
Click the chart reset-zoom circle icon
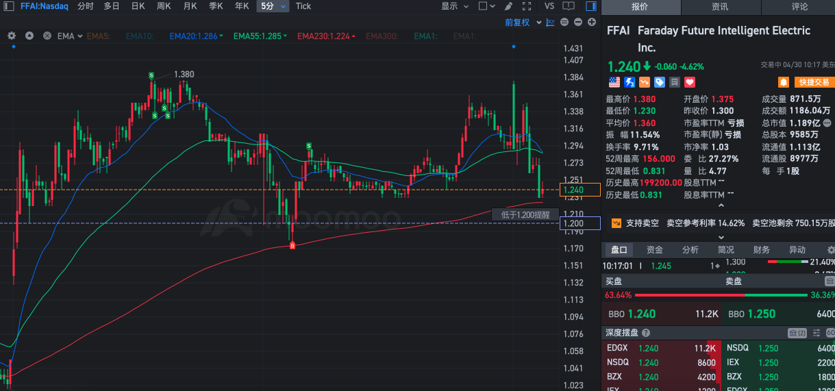coord(564,23)
